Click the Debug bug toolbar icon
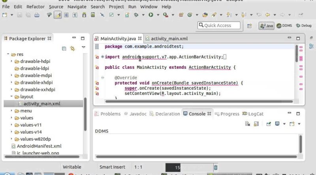This screenshot has height=175, width=316. (136, 15)
